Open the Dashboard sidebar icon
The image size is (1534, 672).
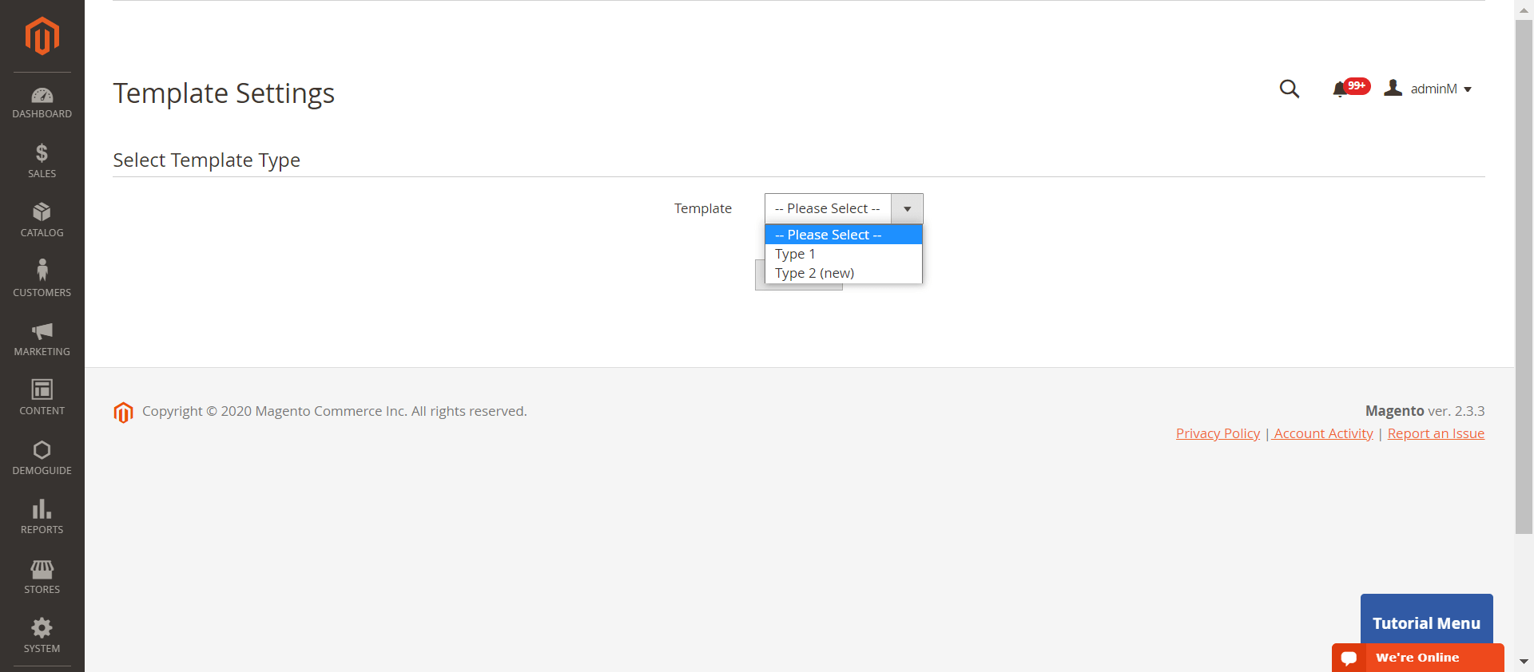pyautogui.click(x=42, y=97)
